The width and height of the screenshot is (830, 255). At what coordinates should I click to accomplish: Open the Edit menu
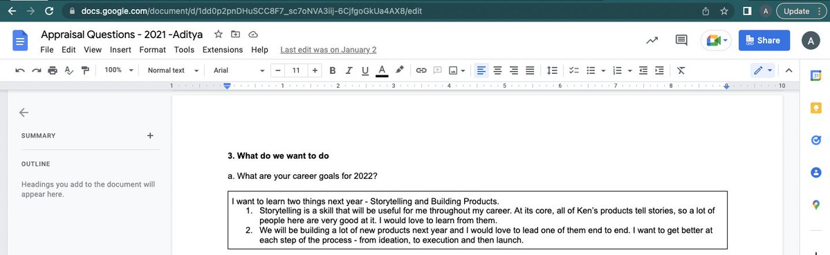point(68,50)
